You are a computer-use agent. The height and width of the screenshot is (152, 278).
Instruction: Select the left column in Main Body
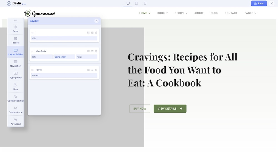pyautogui.click(x=42, y=57)
